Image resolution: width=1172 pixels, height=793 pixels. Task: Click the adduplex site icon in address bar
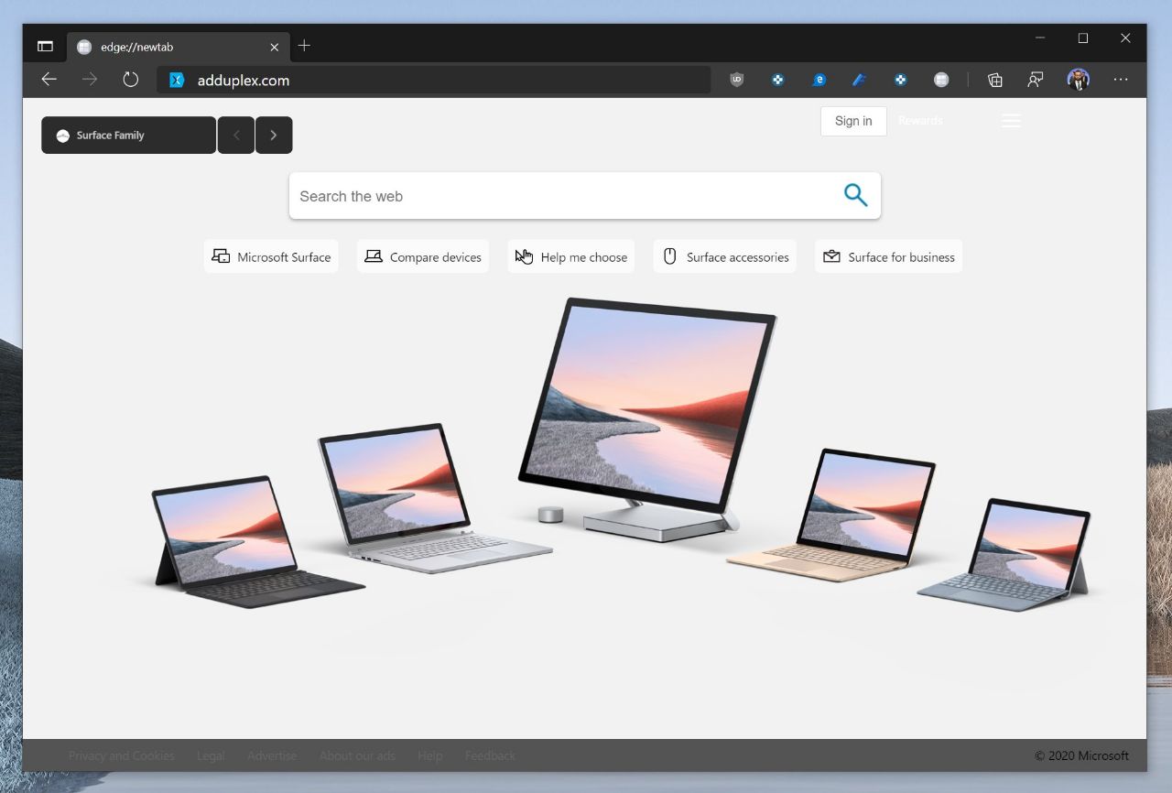point(177,81)
